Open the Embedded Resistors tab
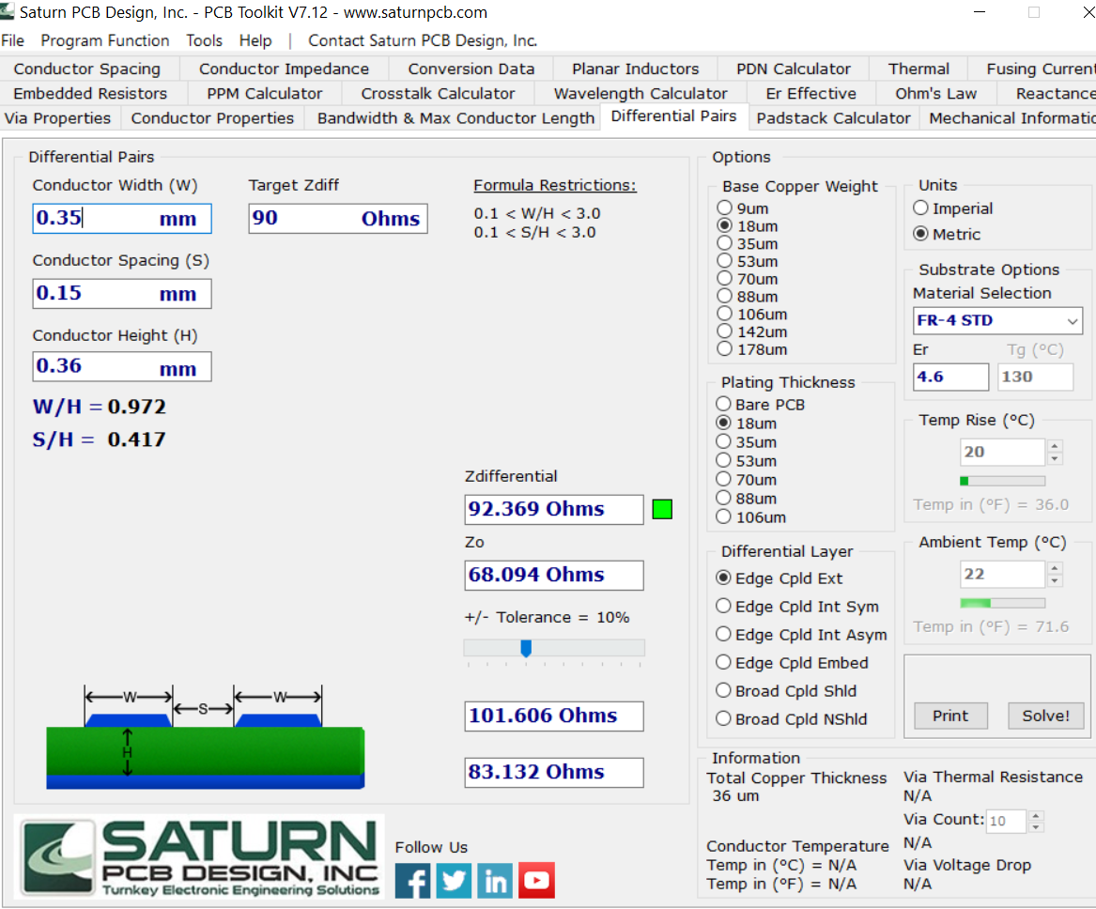1096x909 pixels. 90,93
